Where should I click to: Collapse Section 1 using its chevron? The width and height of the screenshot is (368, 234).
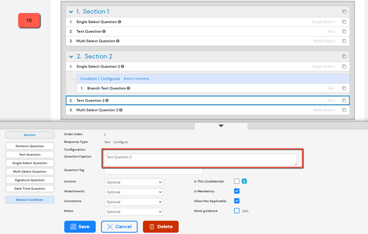coord(71,12)
